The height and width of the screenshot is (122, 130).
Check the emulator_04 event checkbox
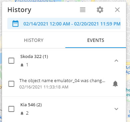pyautogui.click(x=11, y=84)
